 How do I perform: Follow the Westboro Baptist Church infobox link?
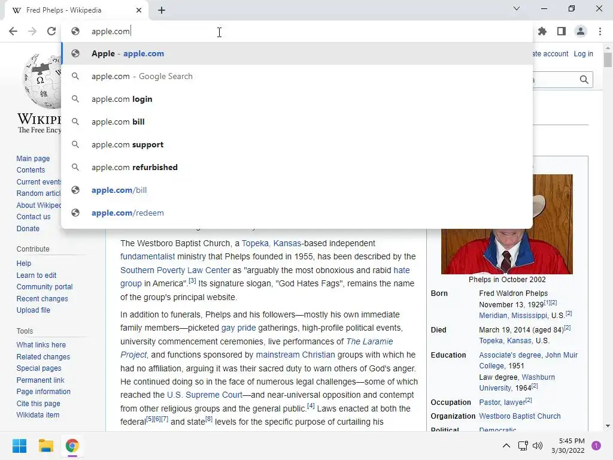click(520, 416)
